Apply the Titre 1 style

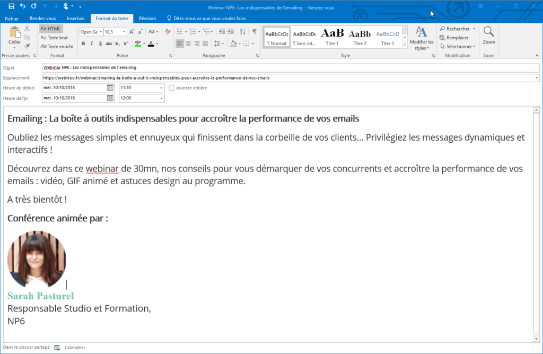point(332,37)
